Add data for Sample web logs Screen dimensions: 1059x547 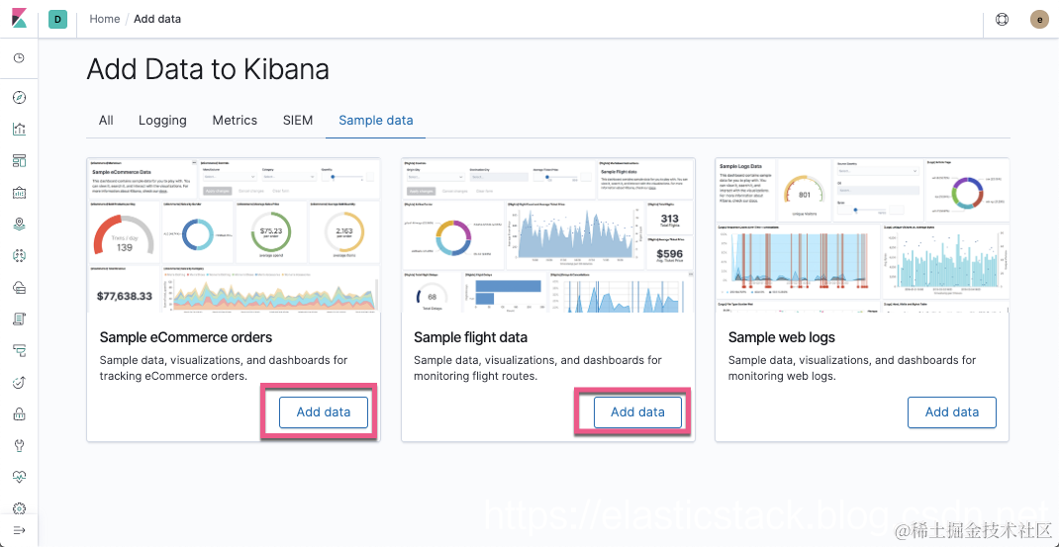pyautogui.click(x=951, y=411)
